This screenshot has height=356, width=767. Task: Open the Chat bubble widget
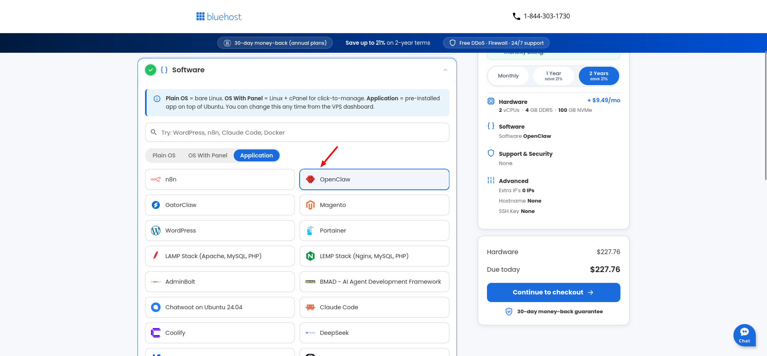click(745, 335)
